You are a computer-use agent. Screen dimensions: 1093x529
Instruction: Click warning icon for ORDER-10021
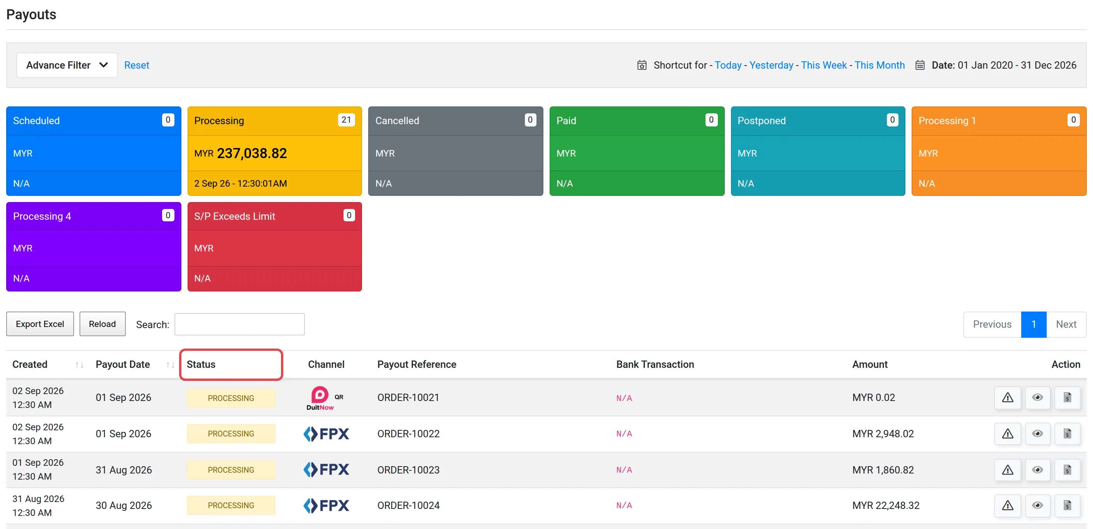click(1007, 397)
